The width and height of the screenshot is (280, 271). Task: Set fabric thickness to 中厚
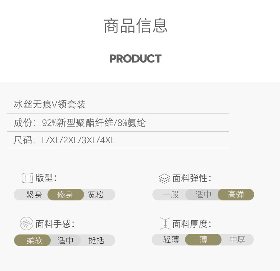pyautogui.click(x=237, y=240)
